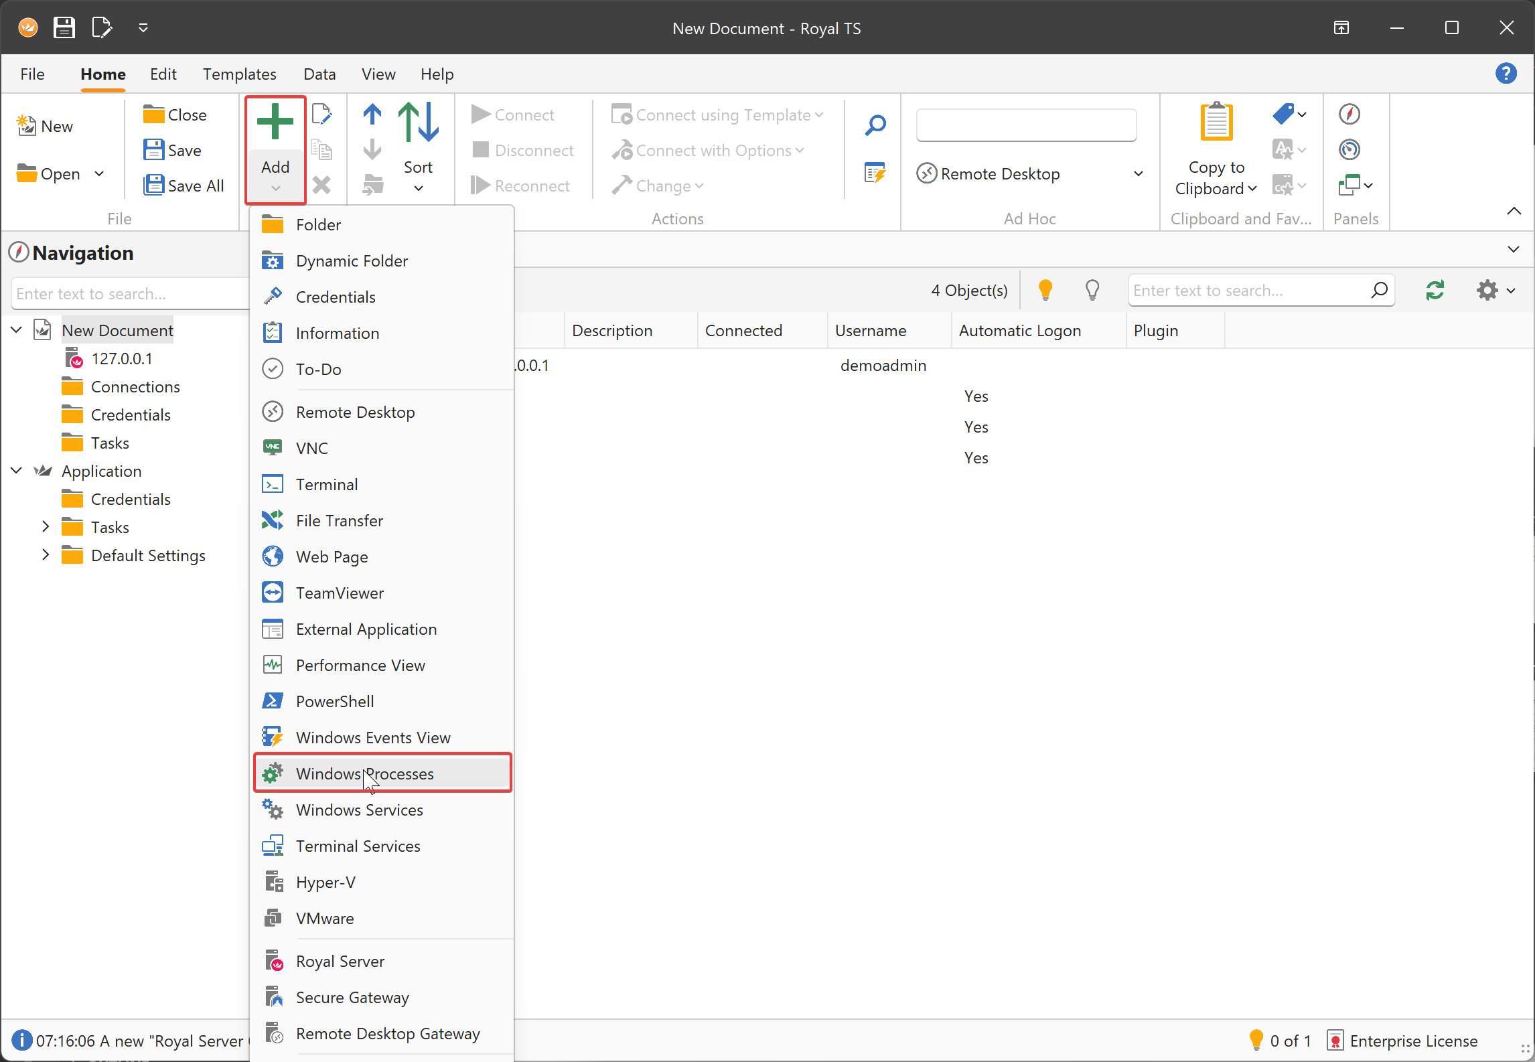This screenshot has width=1535, height=1062.
Task: Click the PowerShell icon in Add menu
Action: (273, 701)
